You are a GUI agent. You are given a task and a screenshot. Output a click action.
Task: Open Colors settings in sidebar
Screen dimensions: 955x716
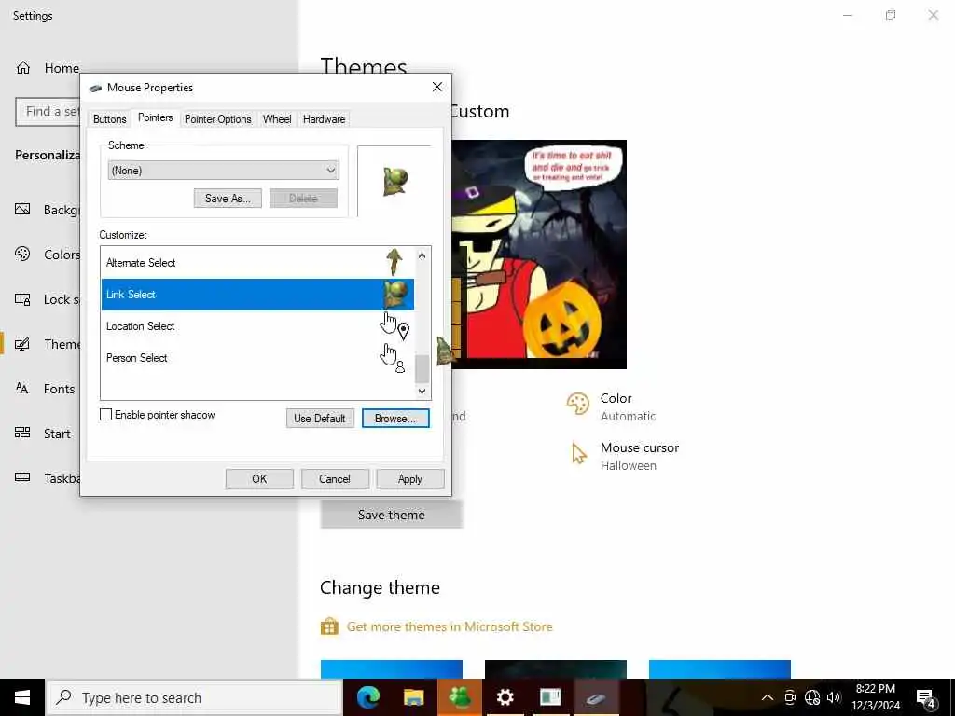[48, 255]
